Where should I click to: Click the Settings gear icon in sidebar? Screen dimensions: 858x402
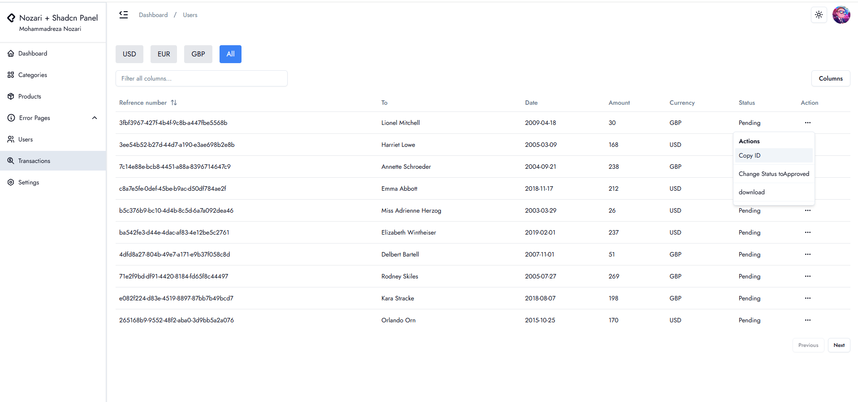pyautogui.click(x=11, y=182)
